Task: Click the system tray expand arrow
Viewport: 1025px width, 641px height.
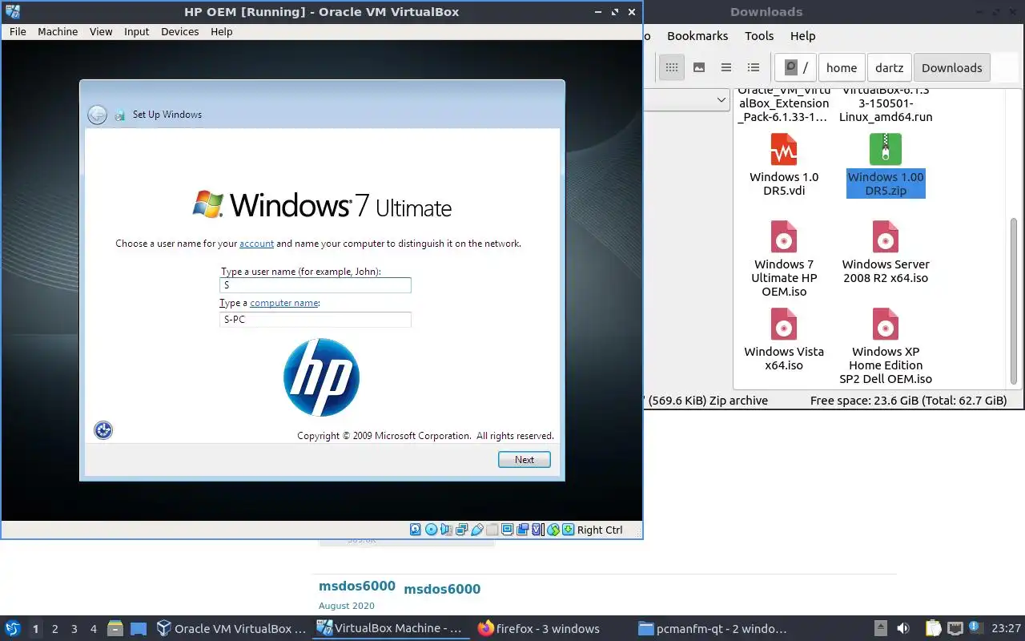Action: coord(880,628)
